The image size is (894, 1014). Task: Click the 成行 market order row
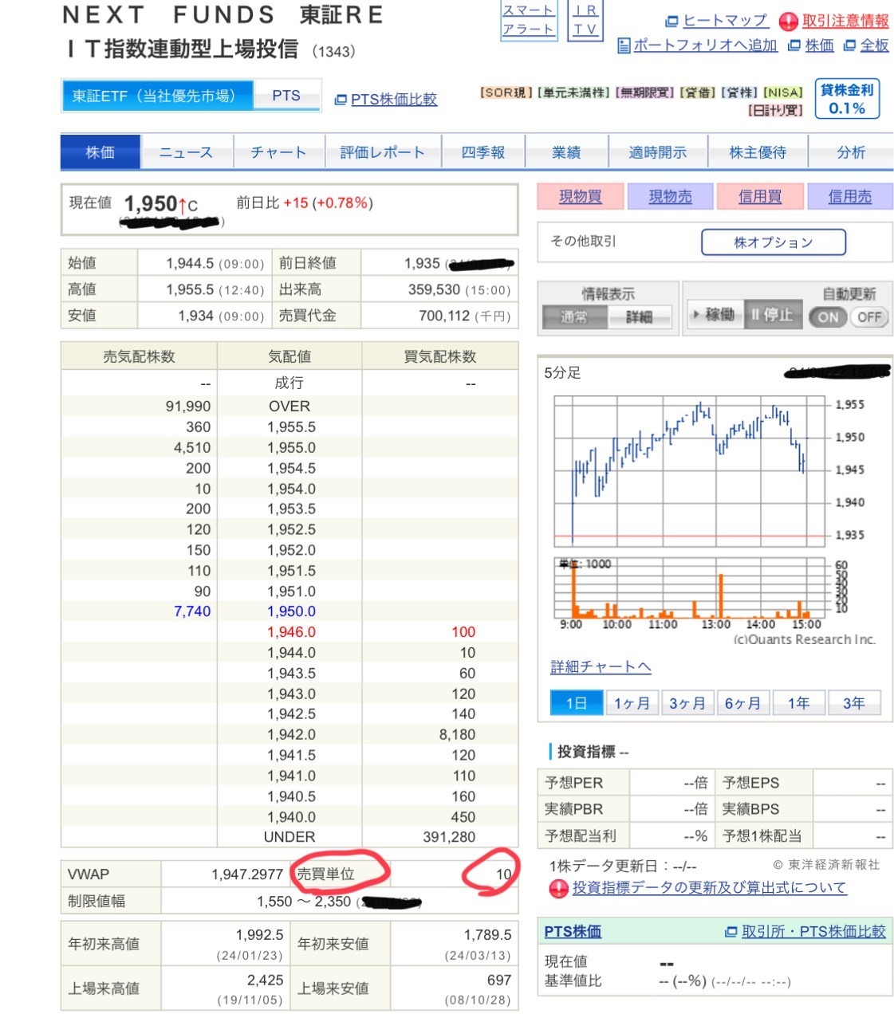pyautogui.click(x=289, y=383)
